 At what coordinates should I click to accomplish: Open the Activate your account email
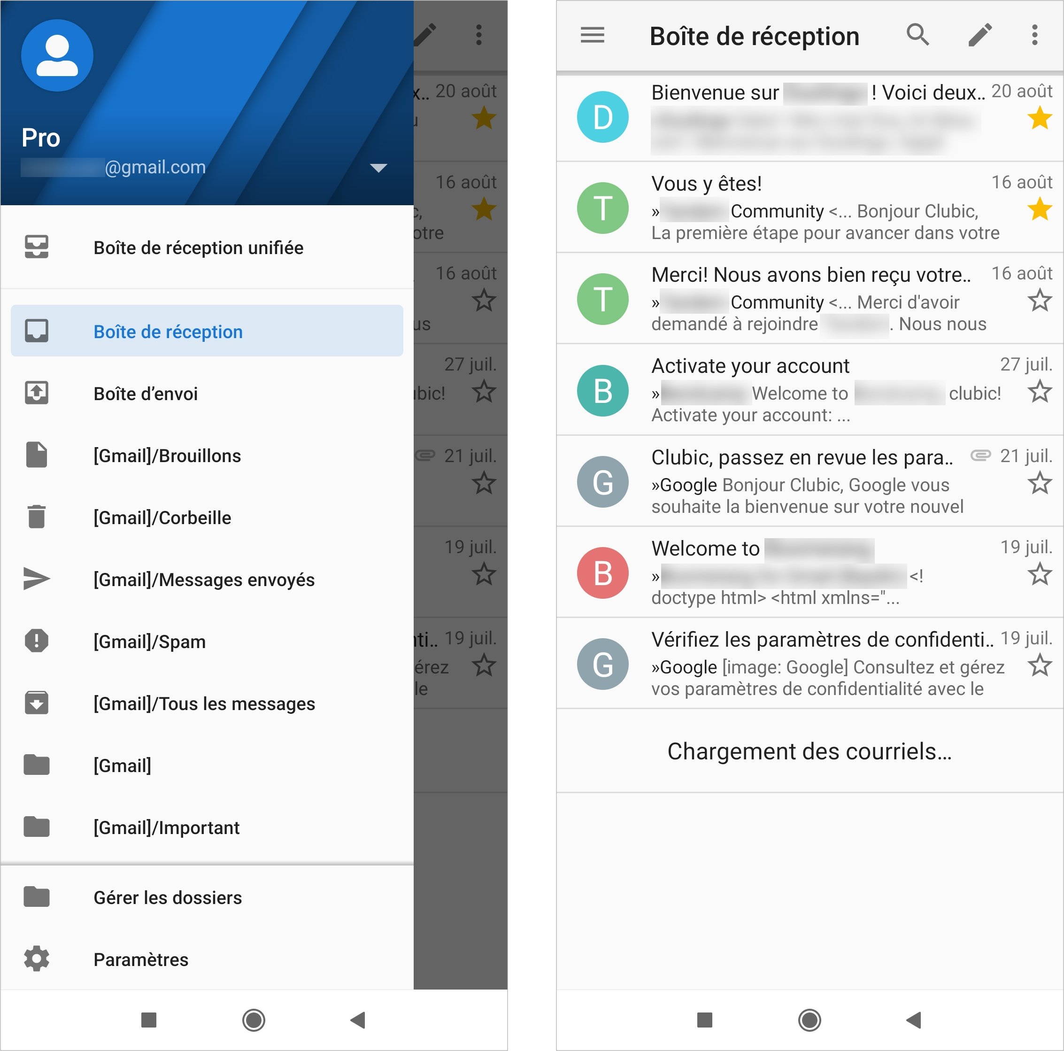pyautogui.click(x=810, y=390)
